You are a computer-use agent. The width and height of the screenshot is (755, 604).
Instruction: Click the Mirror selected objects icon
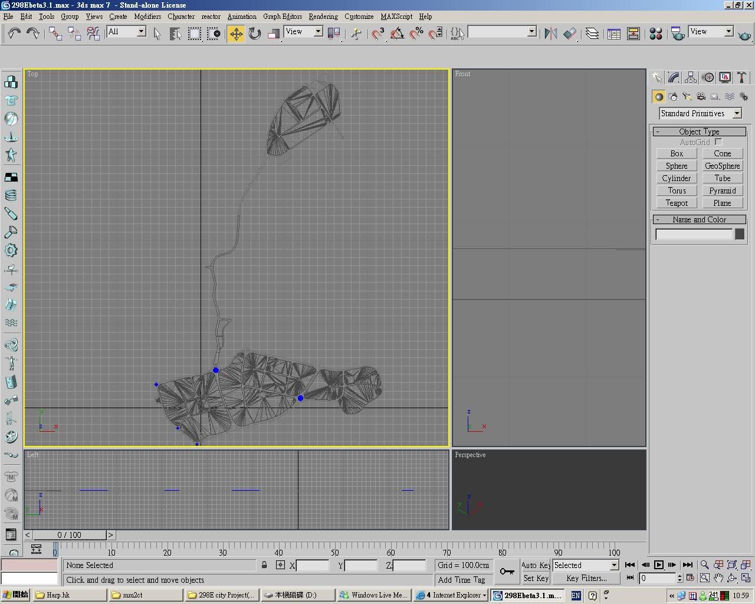point(550,34)
